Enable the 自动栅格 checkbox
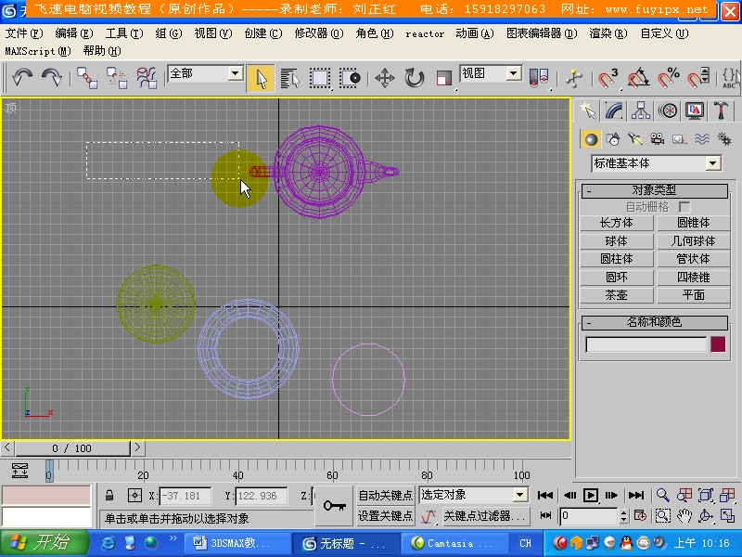 684,207
